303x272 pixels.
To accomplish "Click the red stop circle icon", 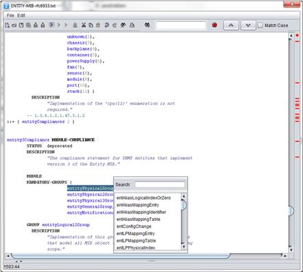I will [215, 25].
